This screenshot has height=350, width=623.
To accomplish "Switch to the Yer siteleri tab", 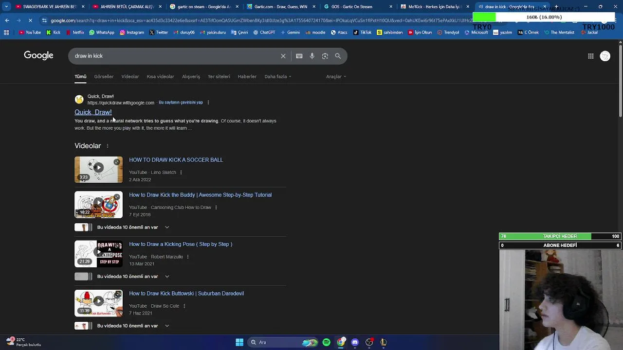I will pyautogui.click(x=219, y=77).
